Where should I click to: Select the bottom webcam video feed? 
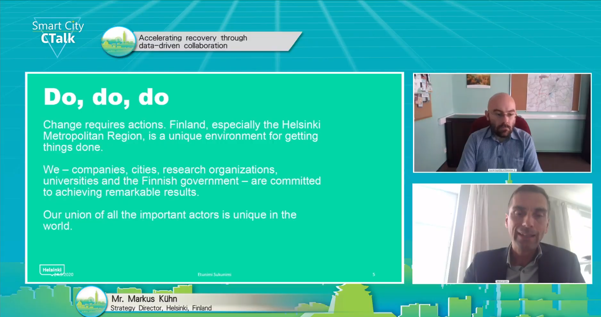point(502,234)
